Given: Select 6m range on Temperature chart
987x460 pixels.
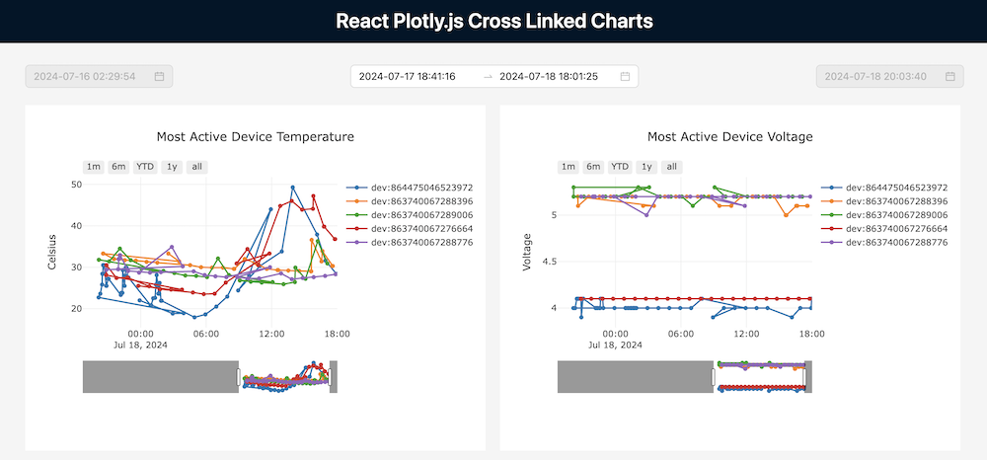Looking at the screenshot, I should click(x=118, y=167).
